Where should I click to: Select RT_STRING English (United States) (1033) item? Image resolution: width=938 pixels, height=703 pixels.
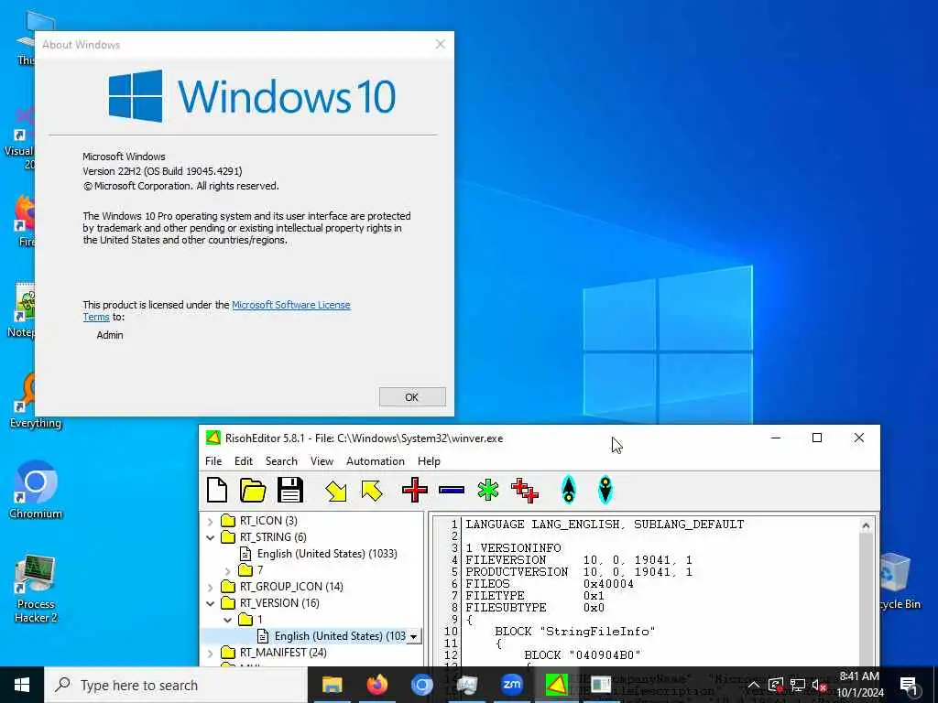coord(318,554)
